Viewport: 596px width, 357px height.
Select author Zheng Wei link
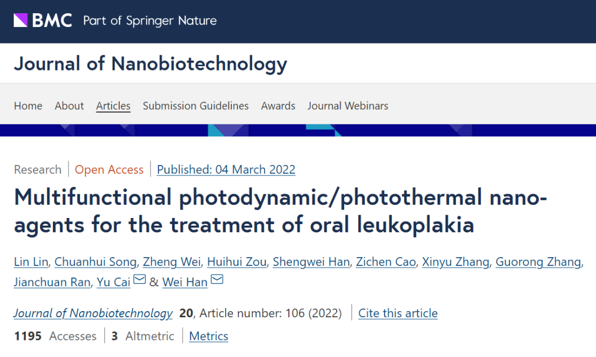(x=172, y=262)
